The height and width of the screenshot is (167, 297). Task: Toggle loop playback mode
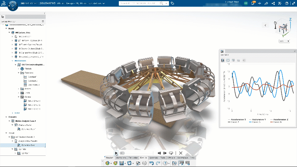tap(171, 153)
